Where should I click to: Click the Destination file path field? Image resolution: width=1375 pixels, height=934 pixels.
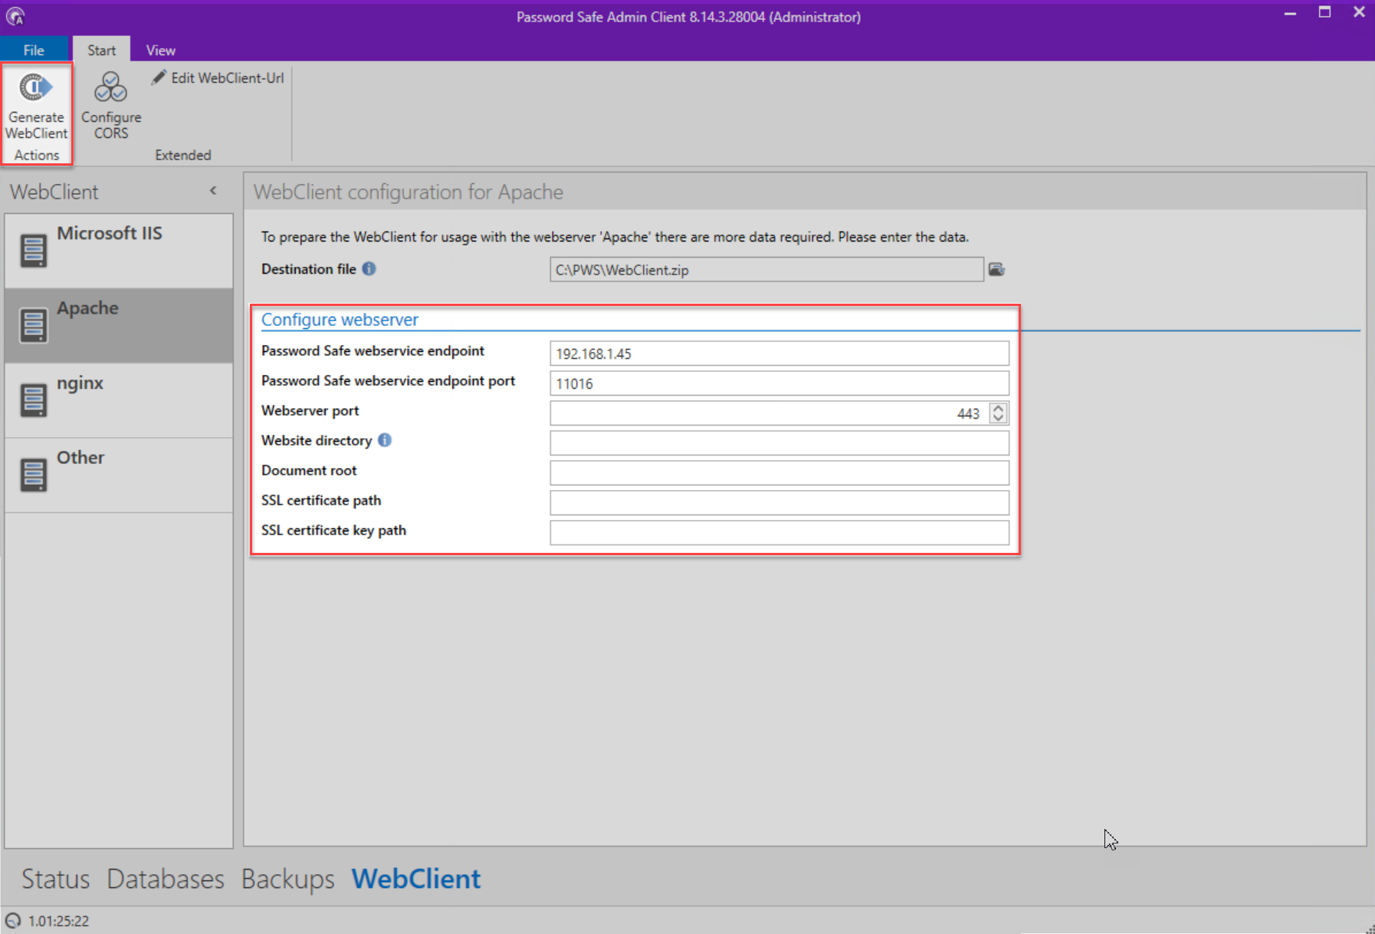(x=766, y=270)
